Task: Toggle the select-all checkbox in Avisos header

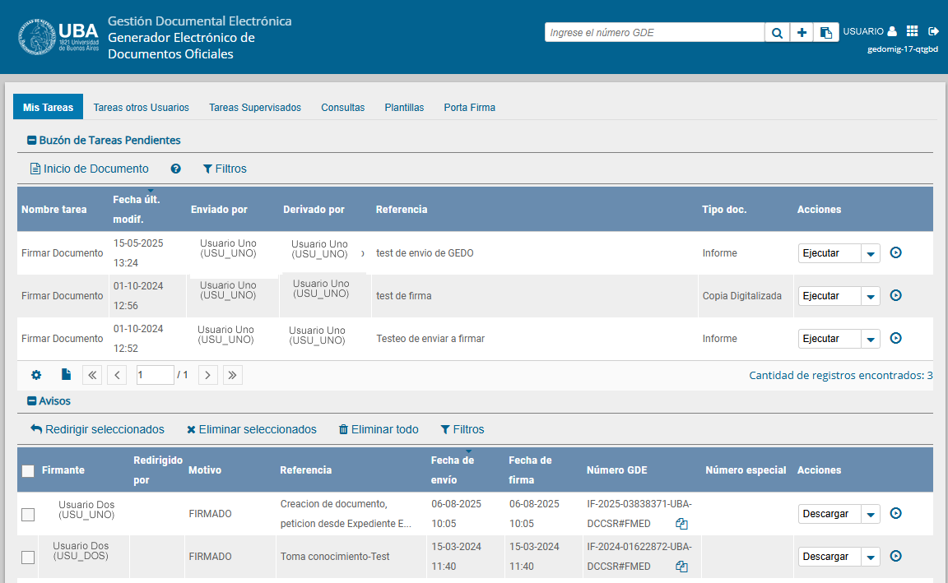Action: (28, 470)
